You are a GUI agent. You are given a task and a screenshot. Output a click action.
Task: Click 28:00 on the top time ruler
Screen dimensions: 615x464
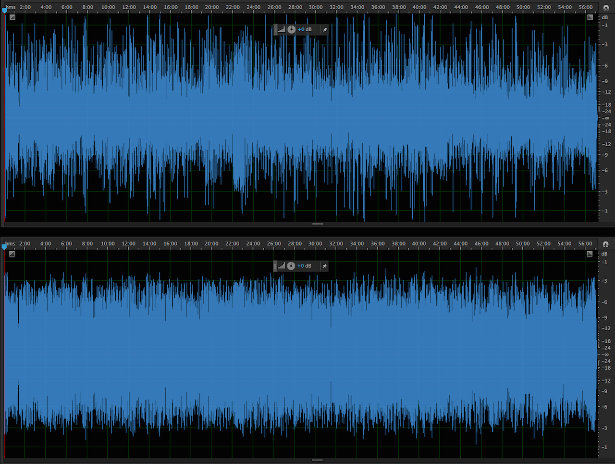pos(295,7)
